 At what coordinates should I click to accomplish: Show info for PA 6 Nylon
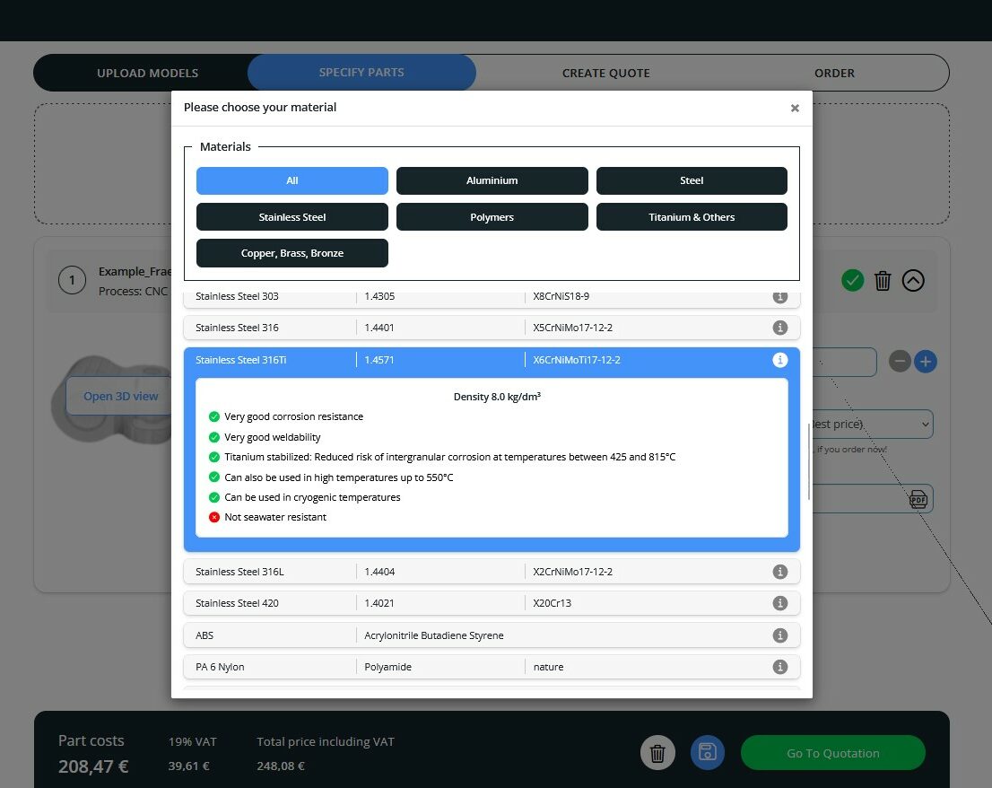(x=779, y=667)
